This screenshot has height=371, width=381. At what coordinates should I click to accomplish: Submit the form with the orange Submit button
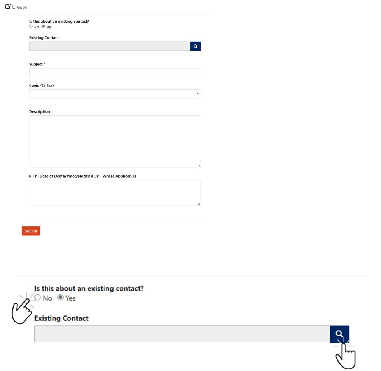click(x=31, y=231)
